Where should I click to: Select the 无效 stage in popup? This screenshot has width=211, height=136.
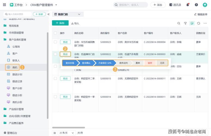click(162, 63)
